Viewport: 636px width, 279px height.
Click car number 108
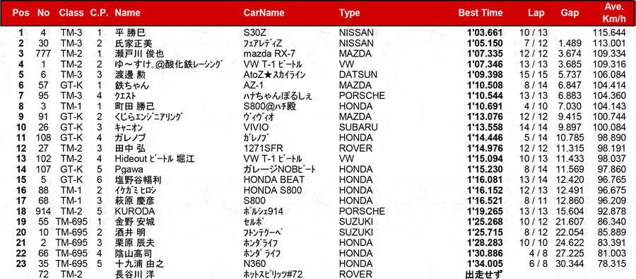(x=43, y=138)
